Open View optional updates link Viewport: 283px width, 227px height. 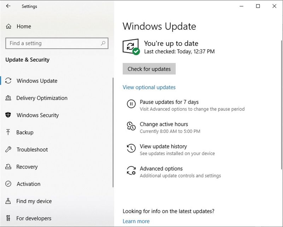(149, 87)
